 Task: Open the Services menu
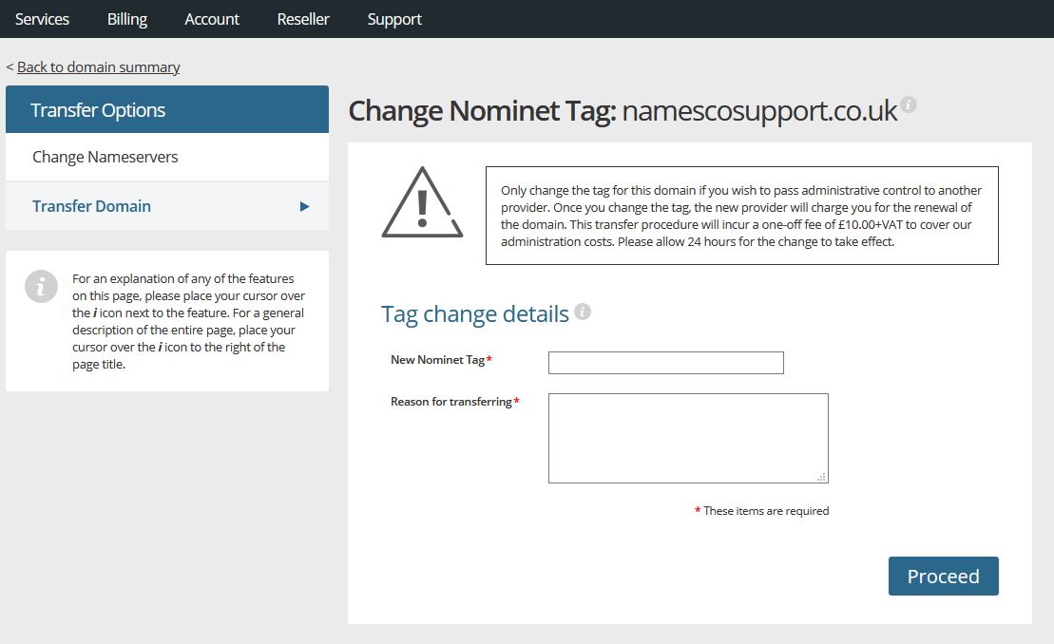42,19
